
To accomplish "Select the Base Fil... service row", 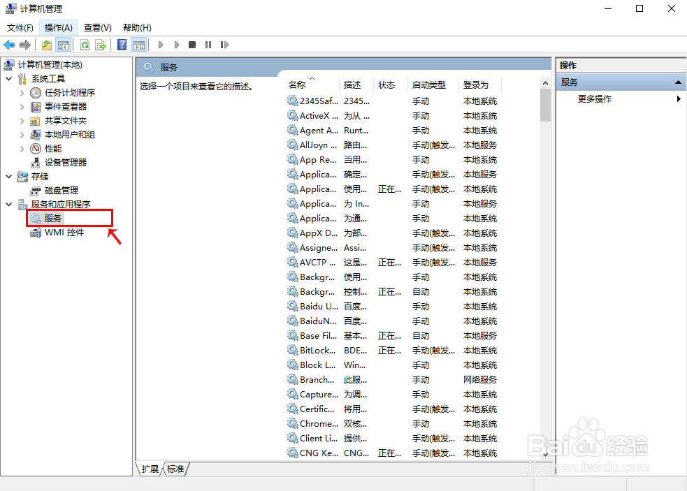I will pos(393,336).
